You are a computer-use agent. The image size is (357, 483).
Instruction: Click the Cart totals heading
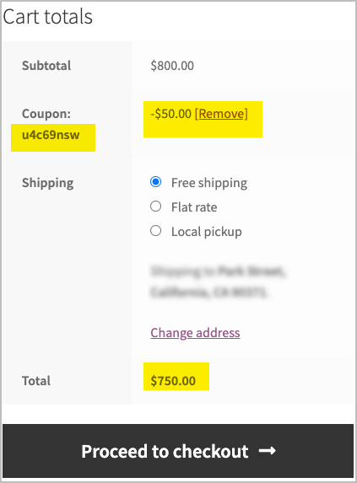coord(48,17)
